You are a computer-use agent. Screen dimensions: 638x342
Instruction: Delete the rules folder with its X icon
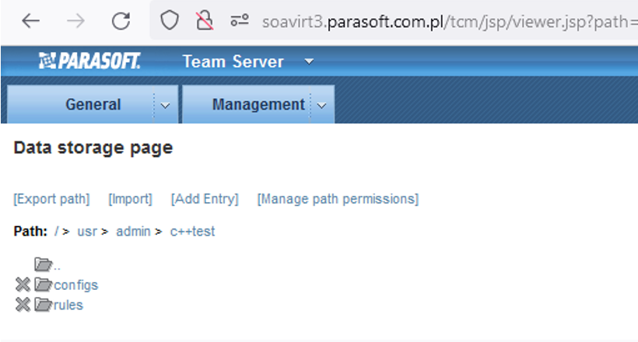[23, 305]
